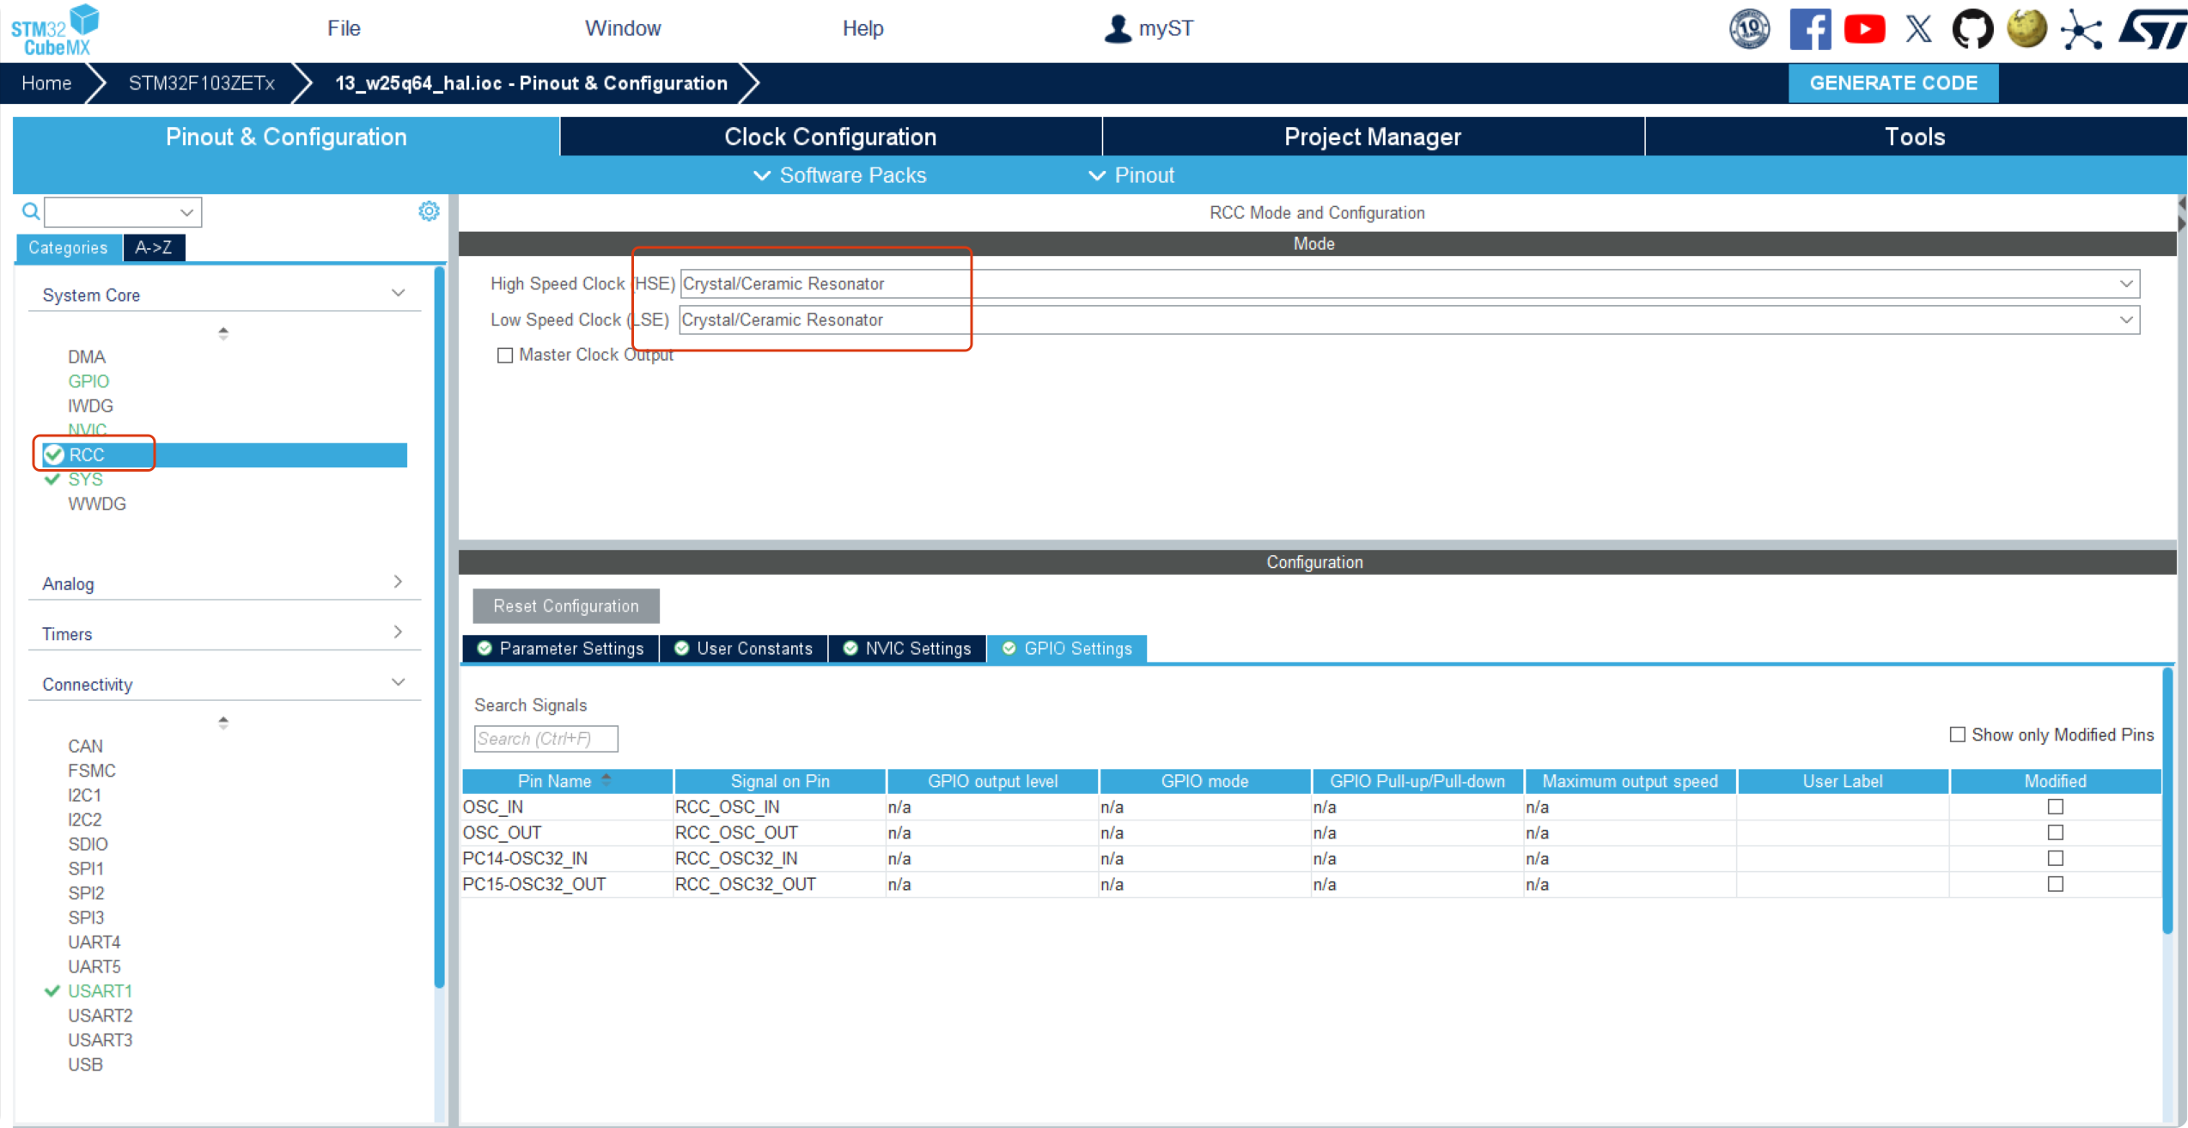Open the High Speed Clock HSE dropdown
Image resolution: width=2188 pixels, height=1128 pixels.
click(x=2125, y=284)
